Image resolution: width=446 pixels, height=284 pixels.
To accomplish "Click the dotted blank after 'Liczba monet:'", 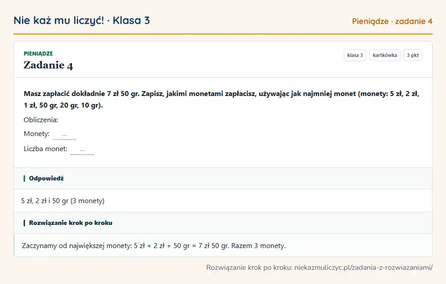I will click(x=82, y=151).
